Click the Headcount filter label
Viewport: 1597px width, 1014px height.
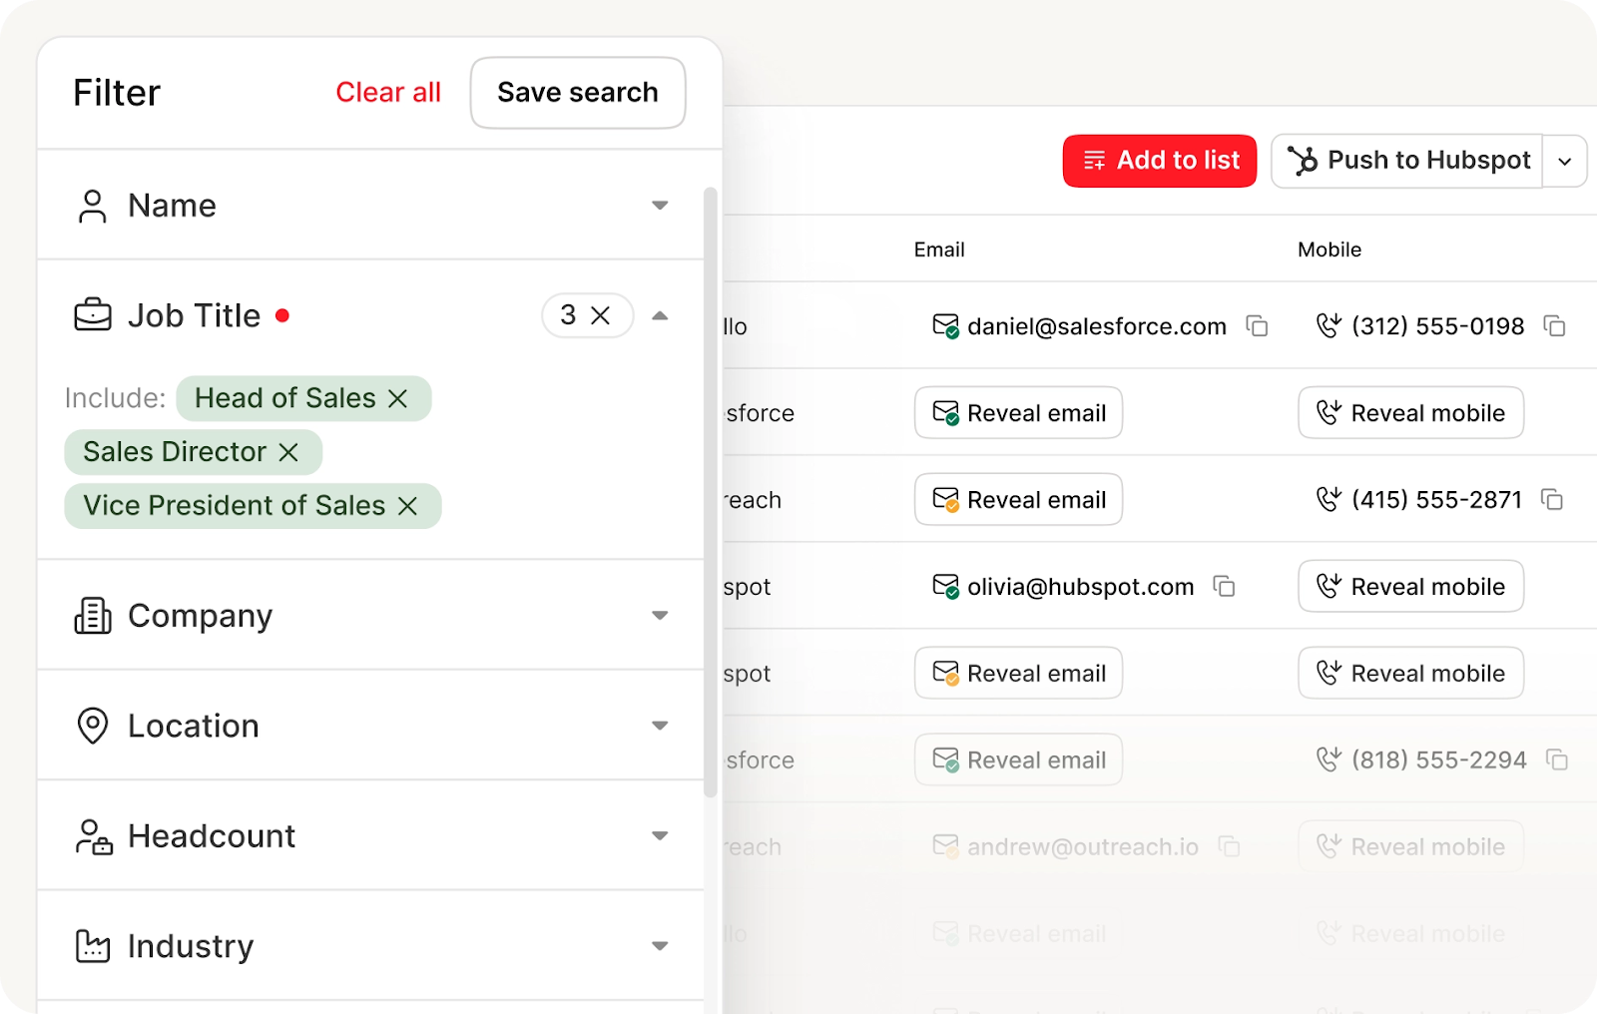[x=212, y=836]
